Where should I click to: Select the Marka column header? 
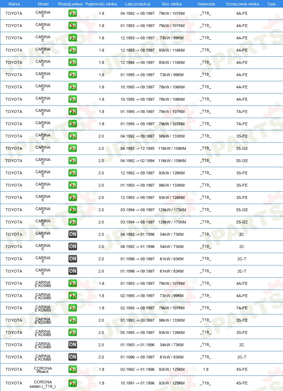click(14, 4)
